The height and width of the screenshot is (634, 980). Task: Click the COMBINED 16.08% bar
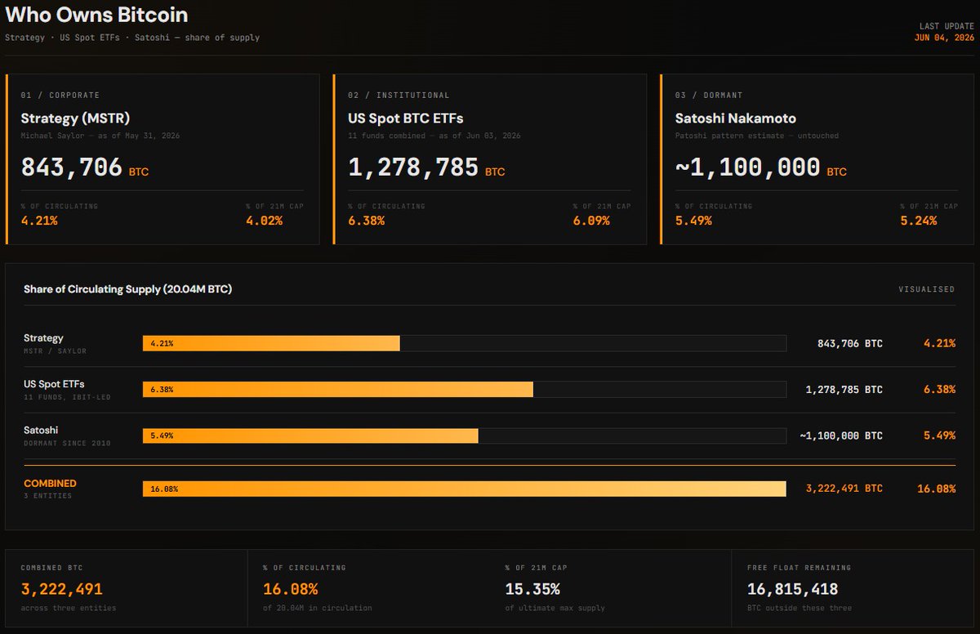pyautogui.click(x=464, y=489)
